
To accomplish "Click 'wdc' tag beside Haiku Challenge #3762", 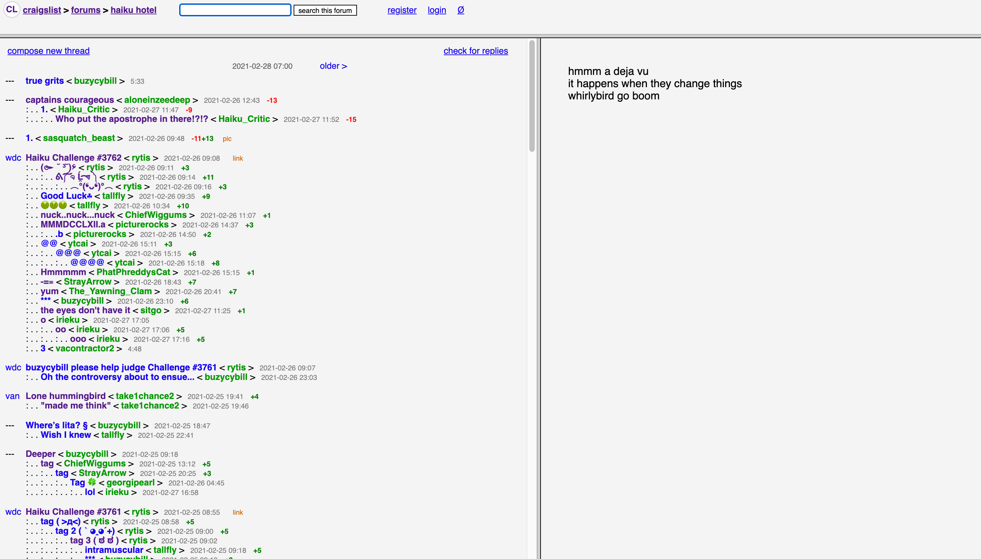I will [x=13, y=158].
